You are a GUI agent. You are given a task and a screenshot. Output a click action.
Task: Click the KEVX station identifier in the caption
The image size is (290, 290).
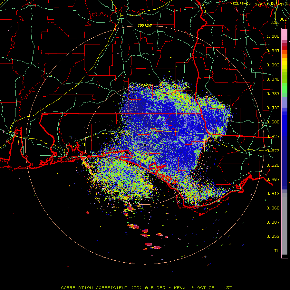180,288
